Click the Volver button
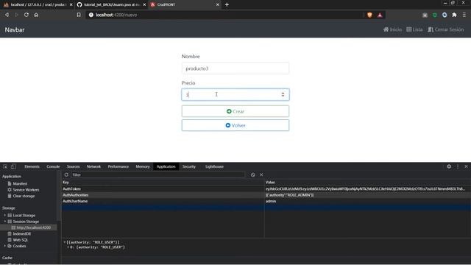Screen dimensions: 471x265 pos(235,125)
